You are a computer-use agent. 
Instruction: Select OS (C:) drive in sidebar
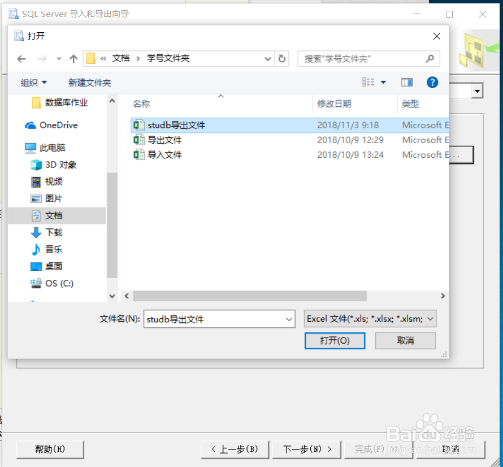point(59,283)
